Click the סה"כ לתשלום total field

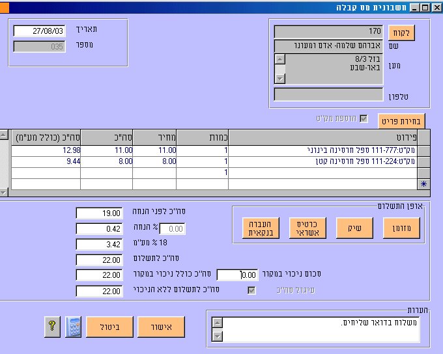click(x=100, y=260)
